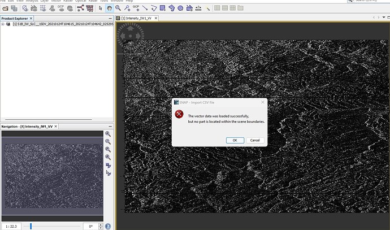The image size is (390, 230).
Task: Select the S1B_IW_SLC product in explorer
Action: [63, 24]
